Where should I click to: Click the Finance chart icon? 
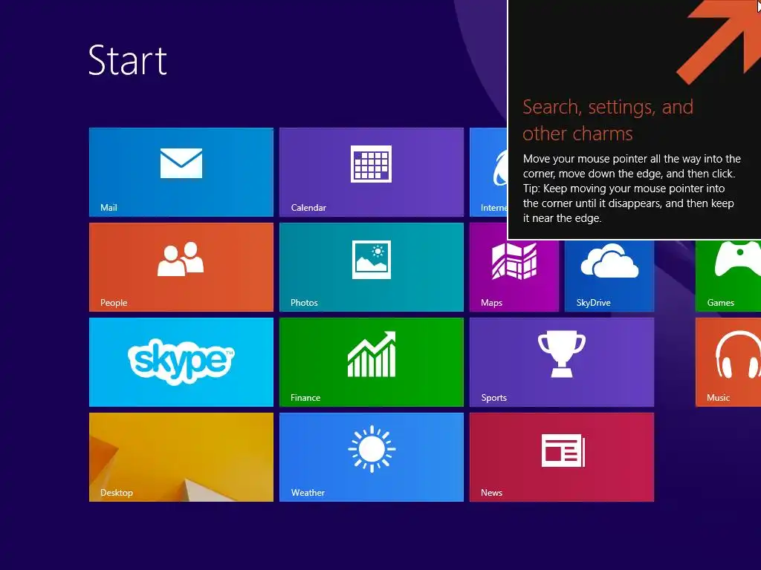click(372, 354)
